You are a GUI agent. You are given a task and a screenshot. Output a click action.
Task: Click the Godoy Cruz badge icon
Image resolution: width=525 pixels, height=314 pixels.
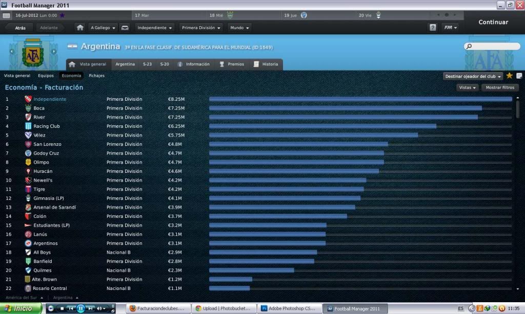(x=28, y=153)
